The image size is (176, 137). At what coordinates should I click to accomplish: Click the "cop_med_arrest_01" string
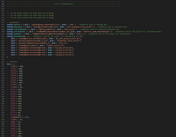(63, 48)
